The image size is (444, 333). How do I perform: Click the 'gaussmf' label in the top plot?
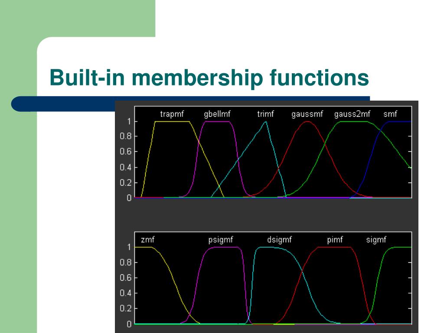pos(307,114)
